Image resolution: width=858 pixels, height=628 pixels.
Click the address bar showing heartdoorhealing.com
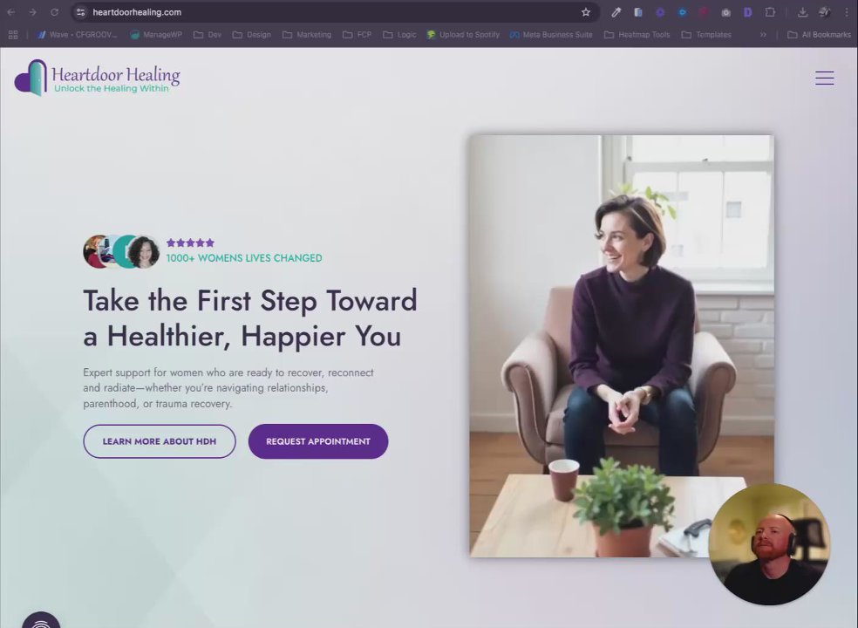click(x=329, y=12)
